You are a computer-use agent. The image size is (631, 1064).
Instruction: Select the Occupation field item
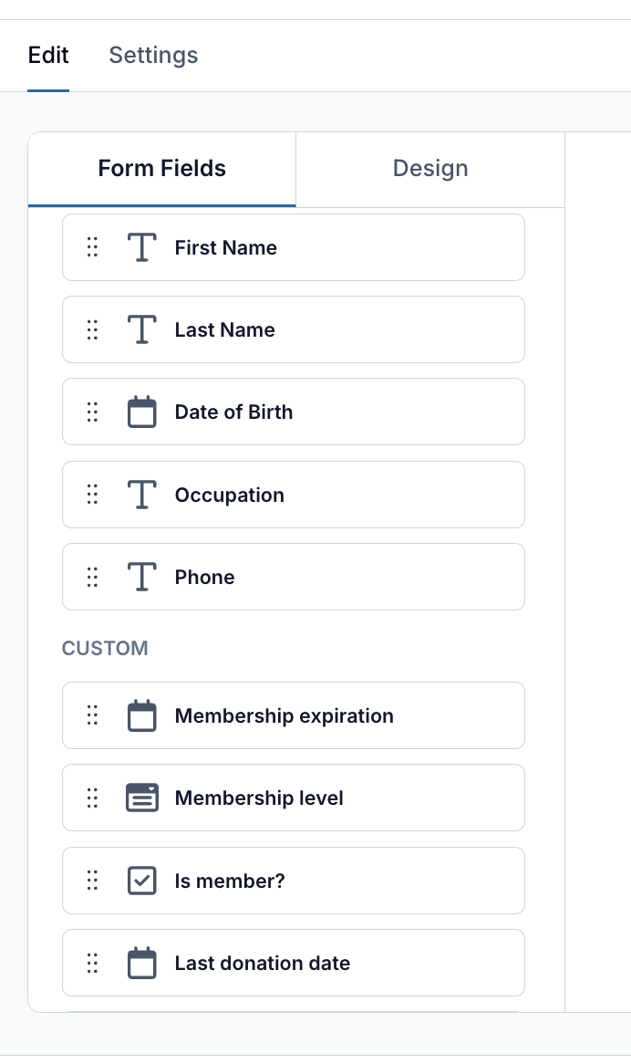(x=294, y=495)
